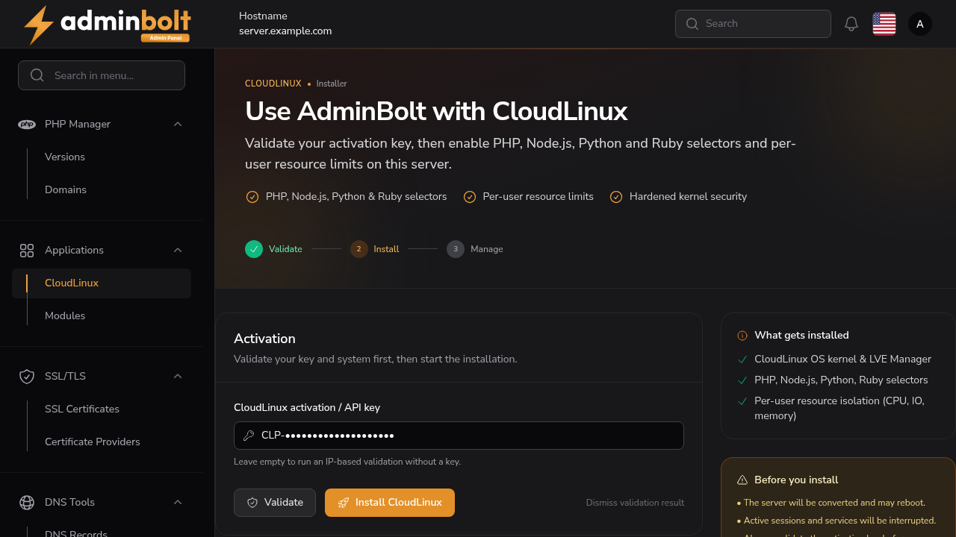Image resolution: width=956 pixels, height=537 pixels.
Task: Click the Activation card heading
Action: tap(264, 339)
